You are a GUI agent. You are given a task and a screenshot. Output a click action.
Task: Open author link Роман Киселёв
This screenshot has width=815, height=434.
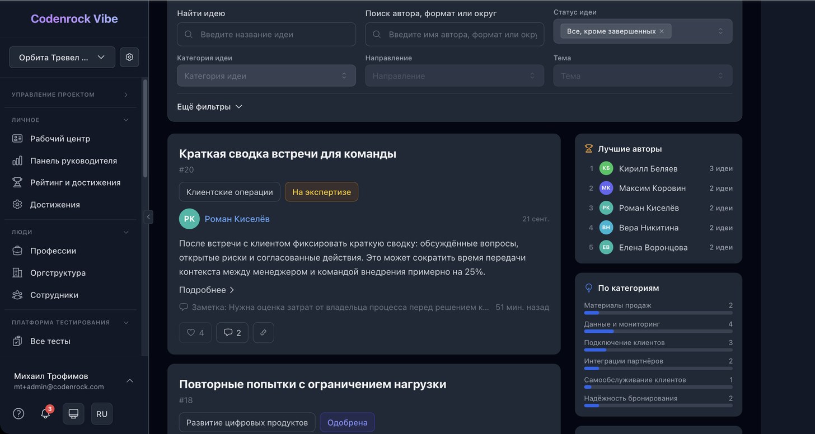coord(237,219)
